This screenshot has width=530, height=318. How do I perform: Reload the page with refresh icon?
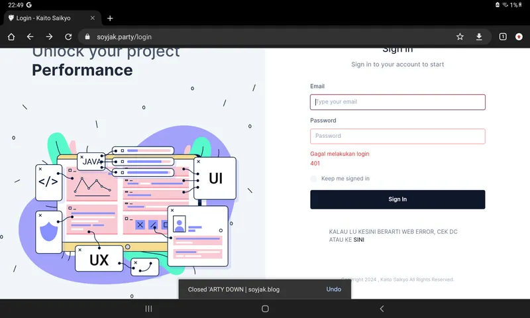tap(68, 37)
